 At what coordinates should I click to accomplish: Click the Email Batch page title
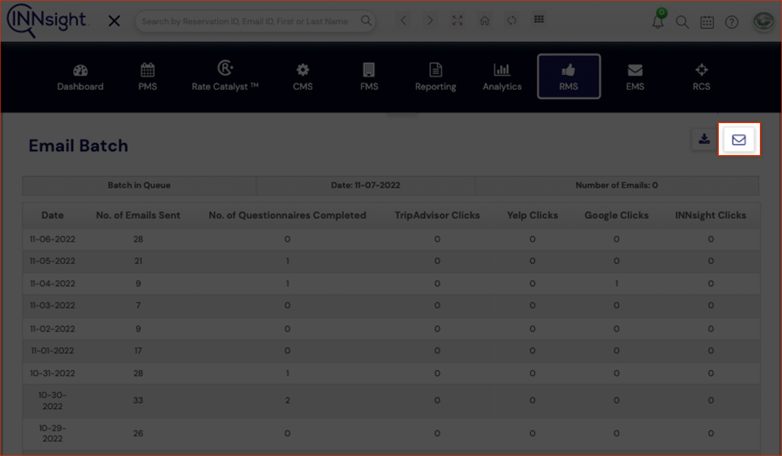tap(78, 145)
